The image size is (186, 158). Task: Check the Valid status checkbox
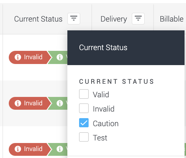click(x=84, y=94)
